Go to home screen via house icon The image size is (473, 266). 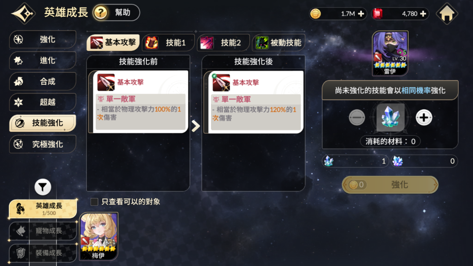(447, 14)
